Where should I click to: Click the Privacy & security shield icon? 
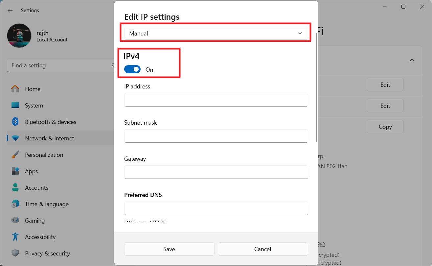[15, 253]
